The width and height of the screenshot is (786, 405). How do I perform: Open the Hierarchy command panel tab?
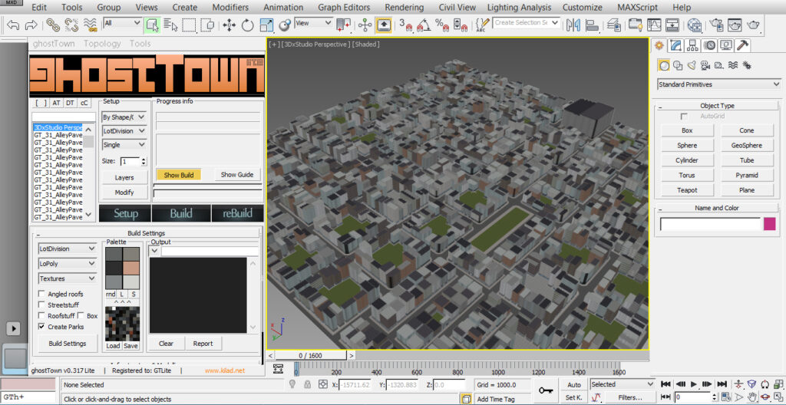(693, 45)
